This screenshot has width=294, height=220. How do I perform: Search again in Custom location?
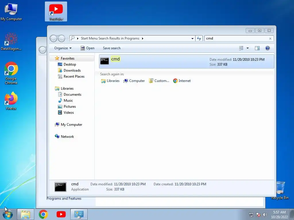click(x=159, y=81)
